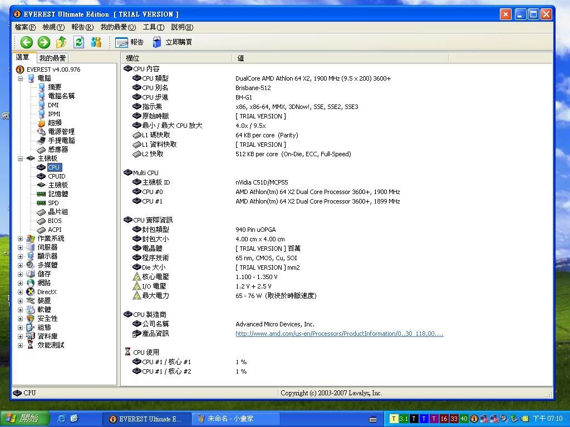Collapse the 主機板 tree node
The image size is (570, 427).
pos(21,158)
